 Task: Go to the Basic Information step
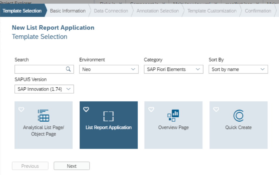[x=68, y=11]
